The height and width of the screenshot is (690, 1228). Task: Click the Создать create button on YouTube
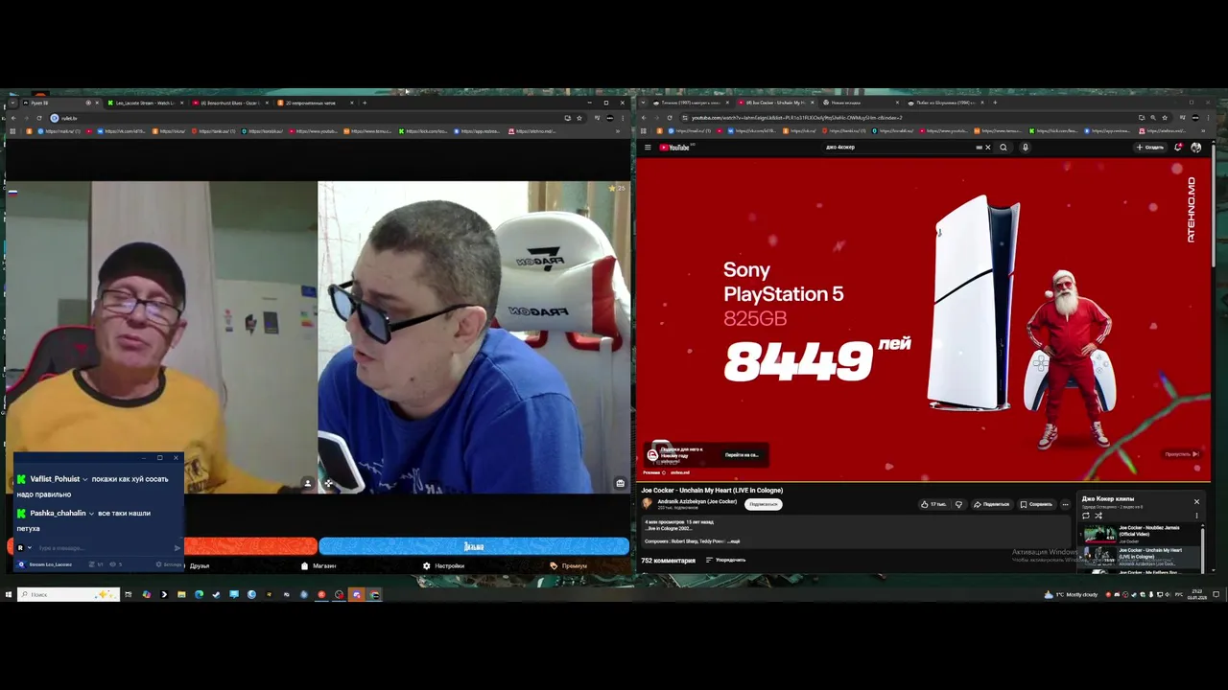click(1150, 148)
